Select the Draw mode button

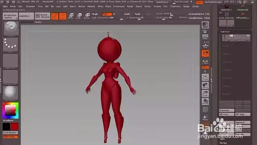pyautogui.click(x=63, y=16)
